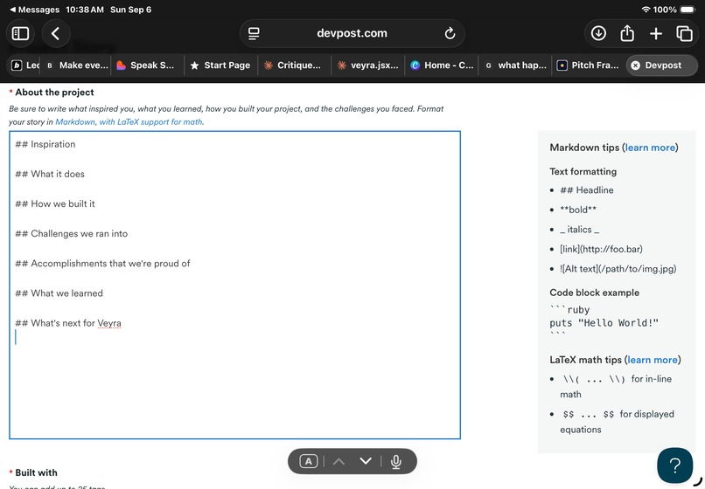This screenshot has height=489, width=705.
Task: Switch to the veyra.jsx... tab
Action: (367, 65)
